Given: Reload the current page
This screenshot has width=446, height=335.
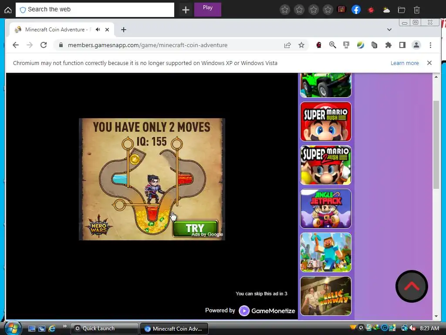Looking at the screenshot, I should click(x=43, y=45).
